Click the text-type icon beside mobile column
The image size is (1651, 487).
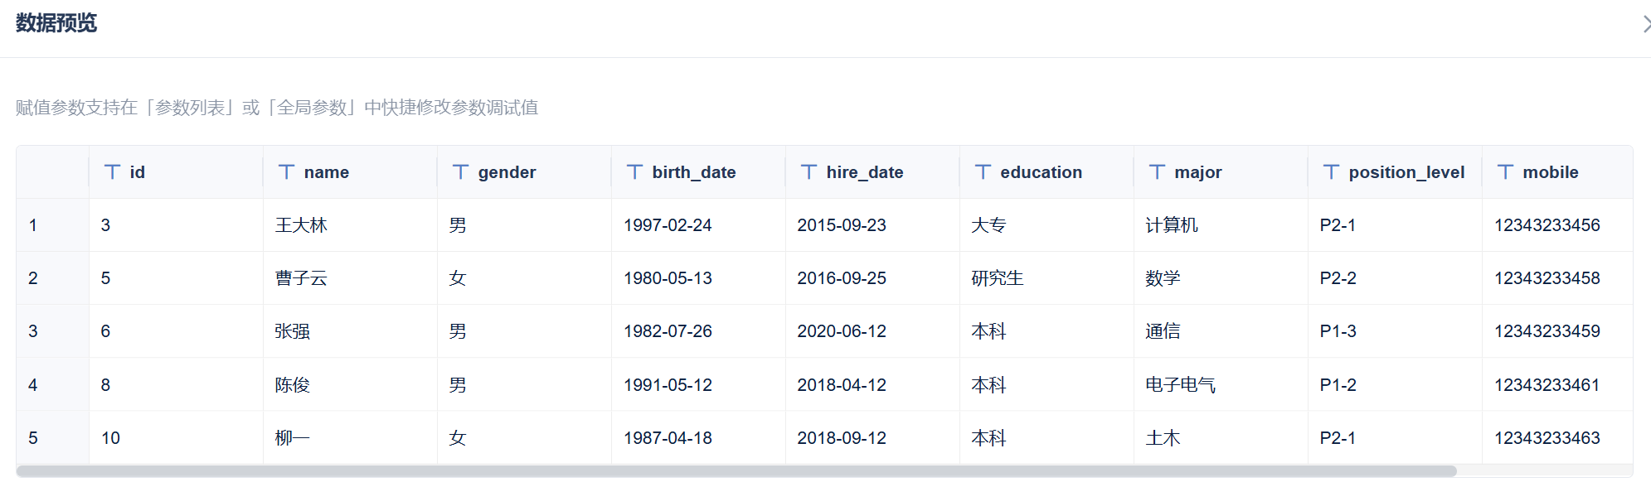pyautogui.click(x=1505, y=172)
